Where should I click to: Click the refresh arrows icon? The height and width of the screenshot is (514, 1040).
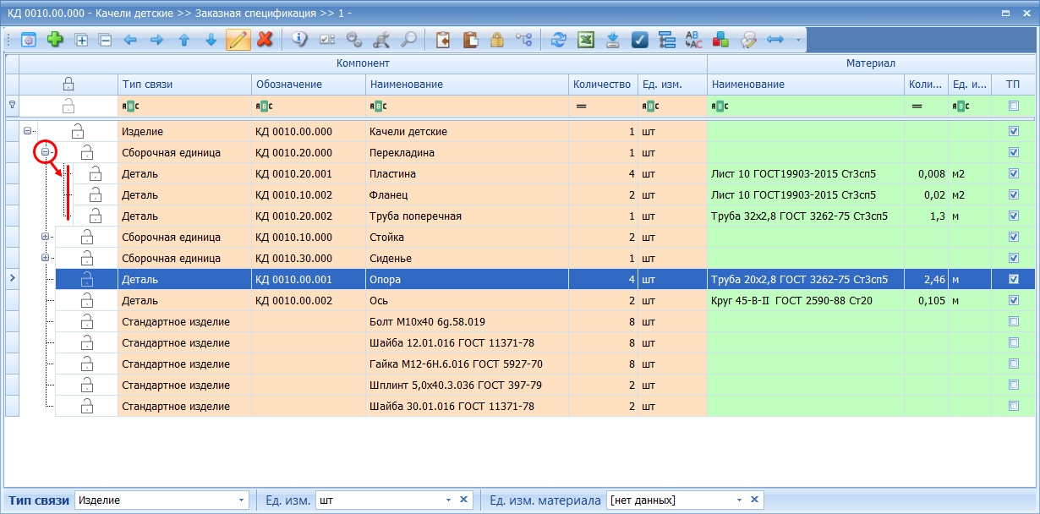tap(558, 40)
